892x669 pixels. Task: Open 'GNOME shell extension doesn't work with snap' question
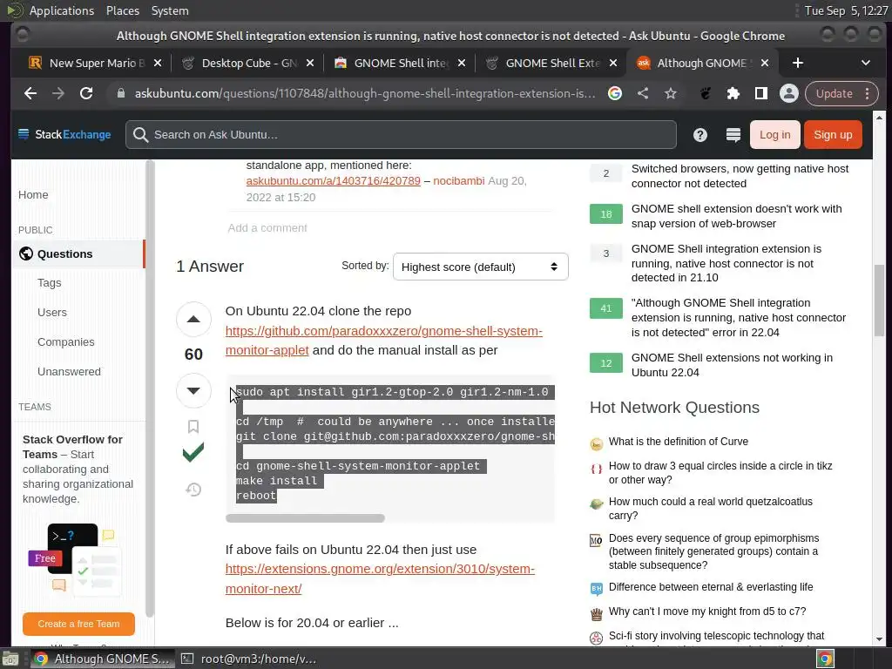tap(737, 216)
